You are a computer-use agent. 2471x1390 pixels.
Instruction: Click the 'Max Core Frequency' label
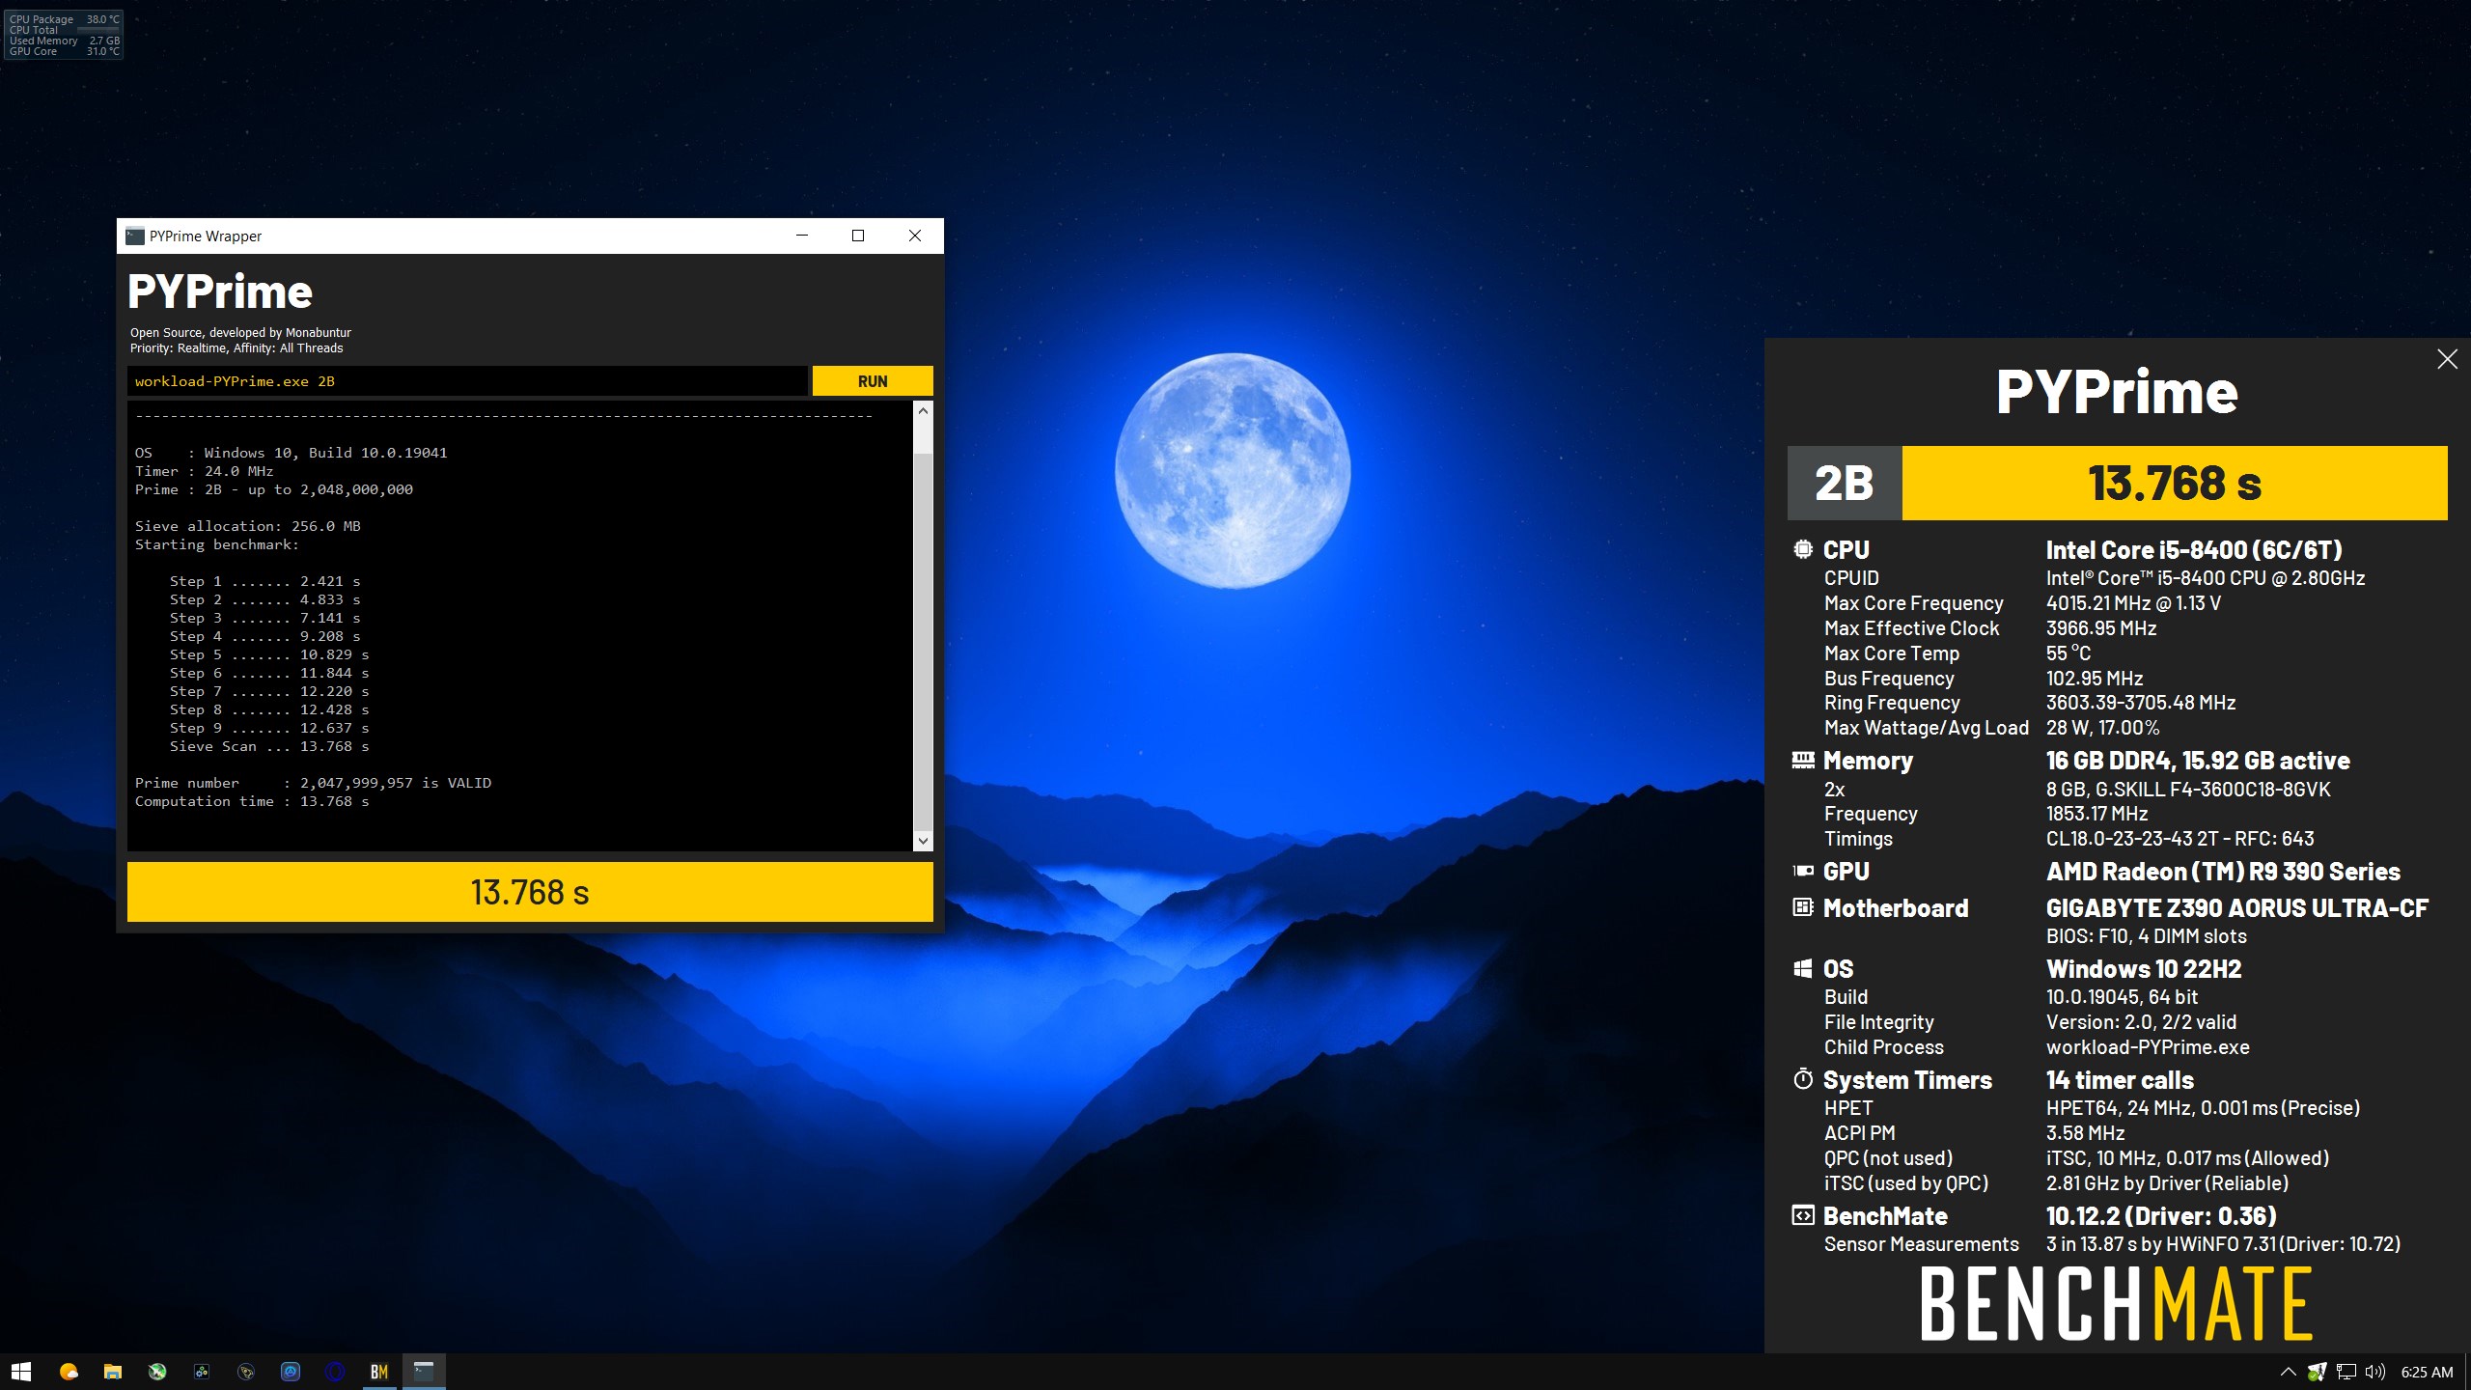1914,603
